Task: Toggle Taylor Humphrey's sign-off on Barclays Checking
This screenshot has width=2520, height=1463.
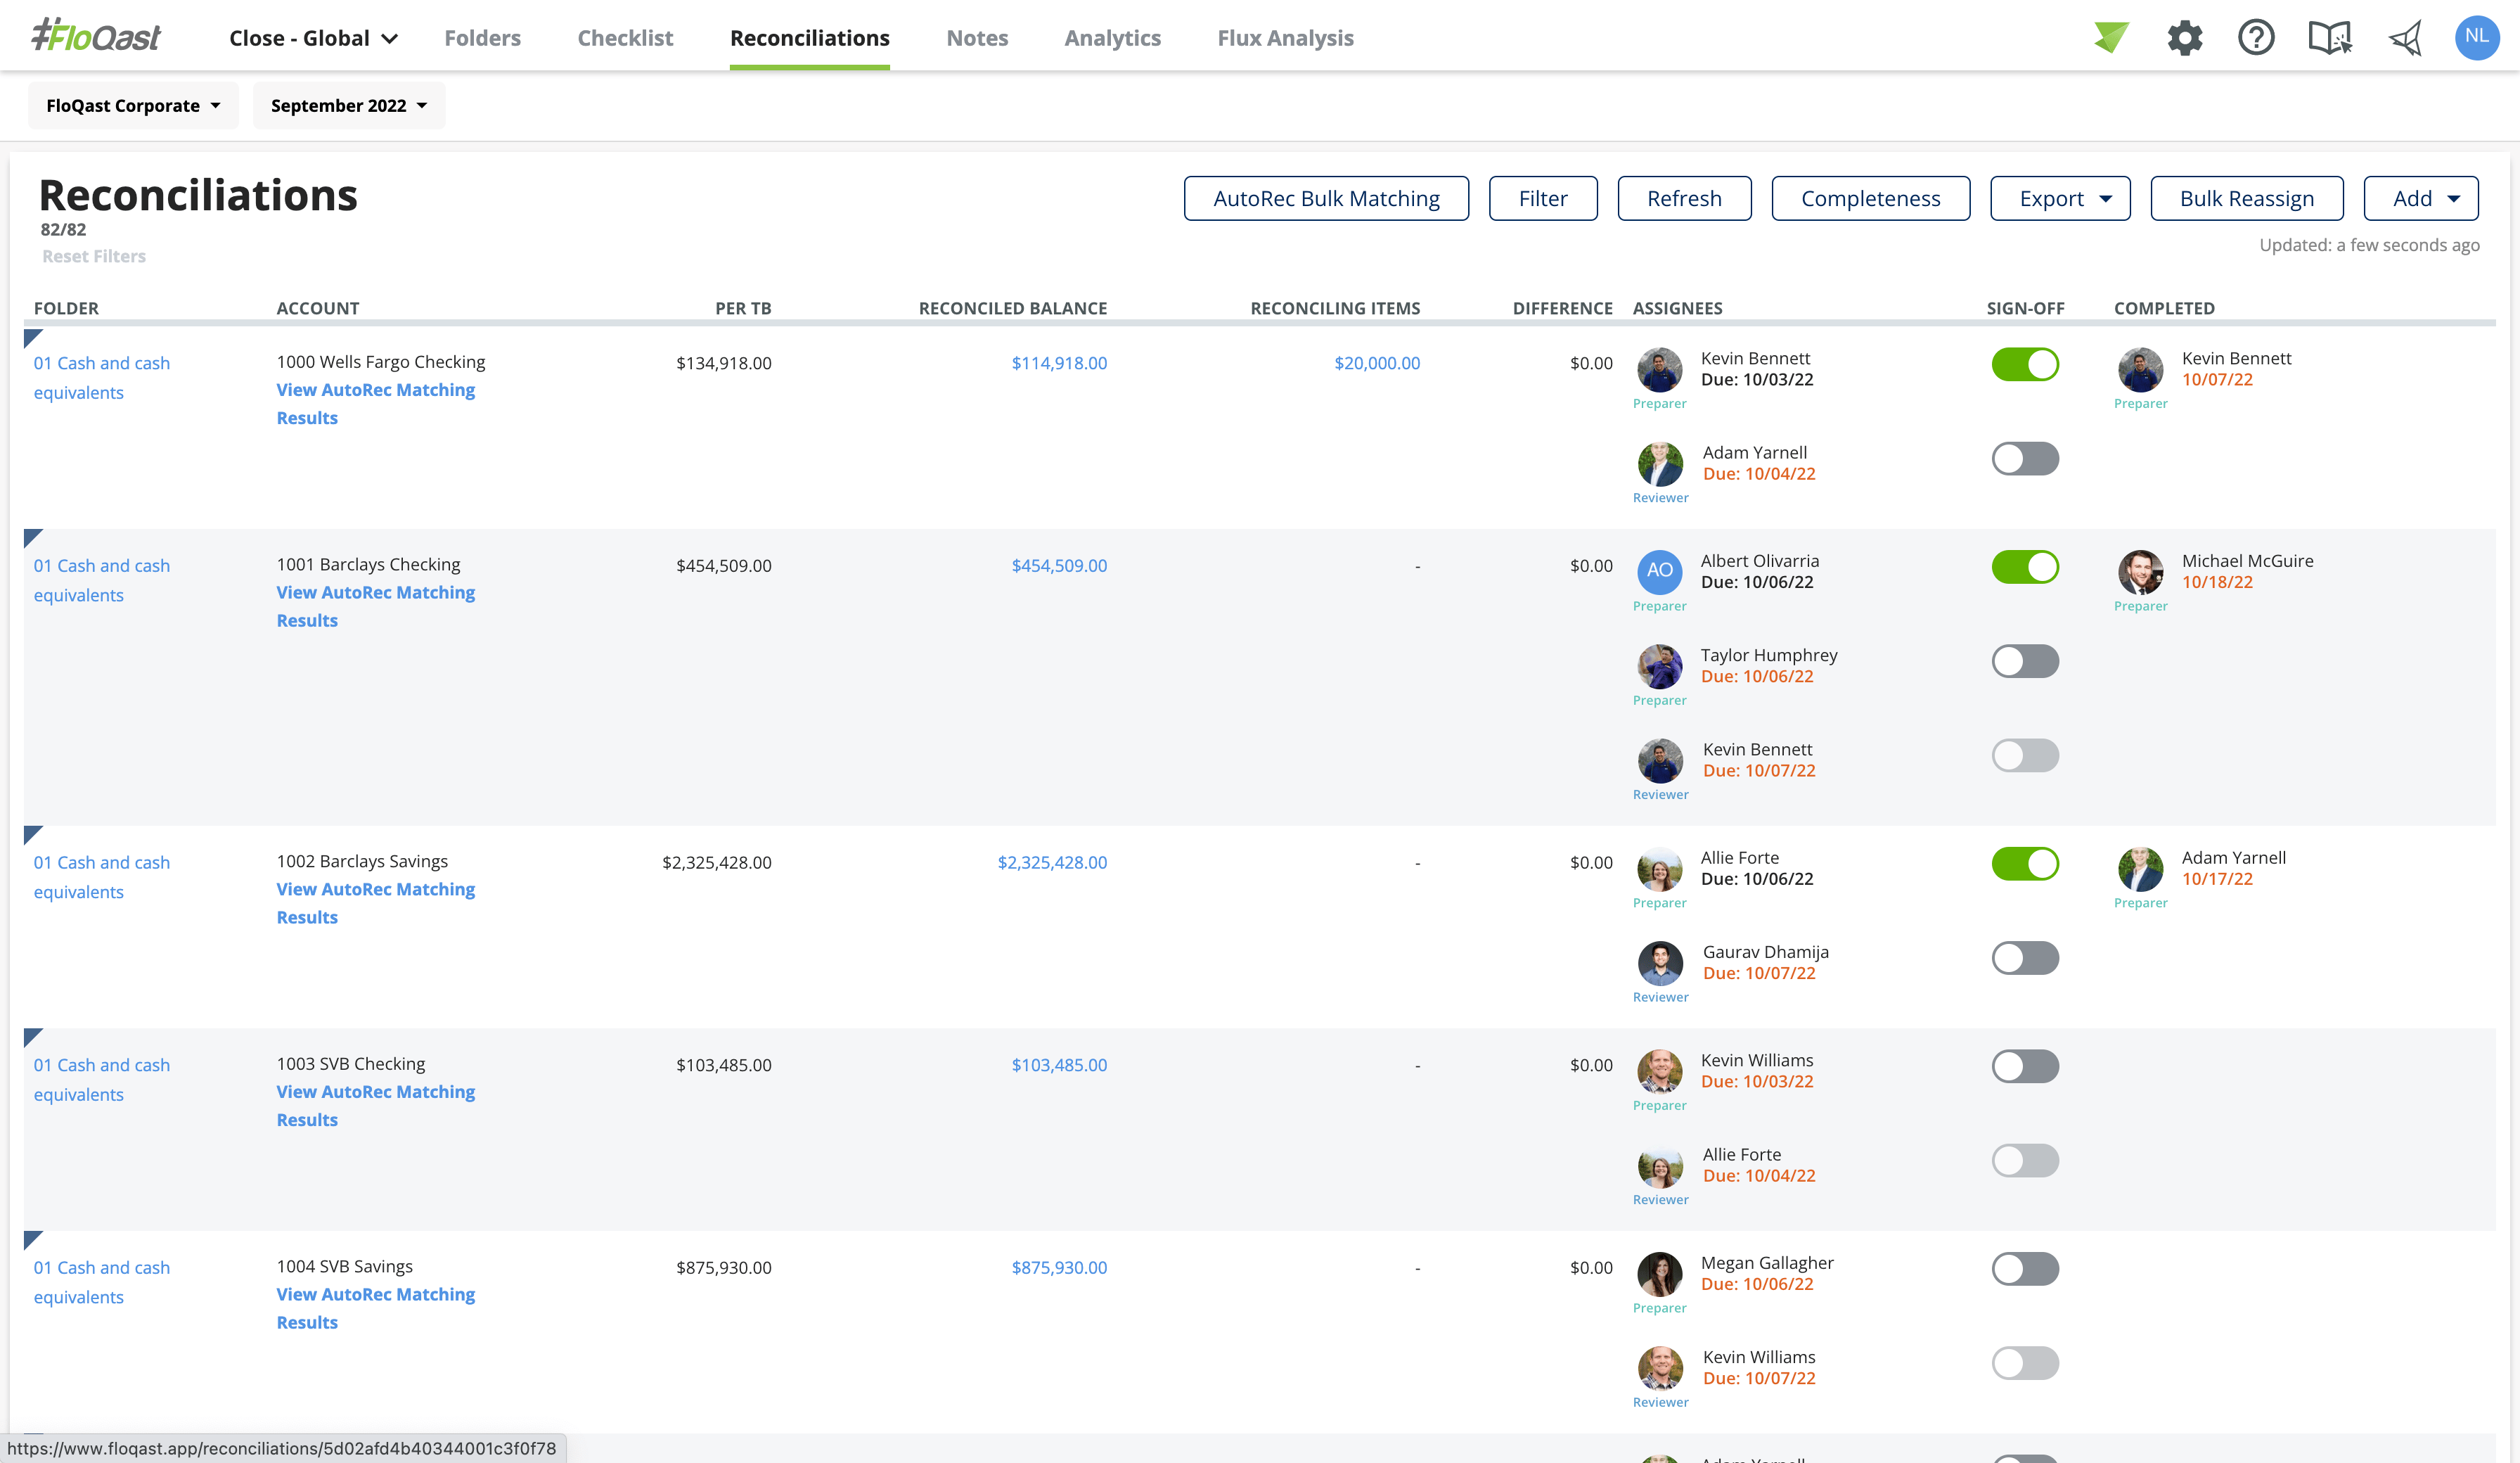Action: (2025, 660)
